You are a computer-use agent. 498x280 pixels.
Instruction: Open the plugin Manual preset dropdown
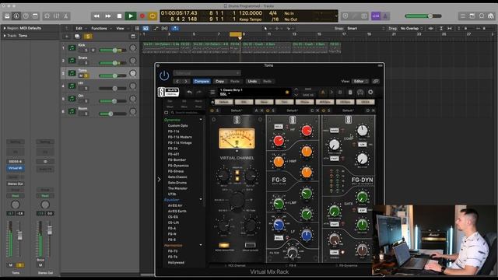206,73
